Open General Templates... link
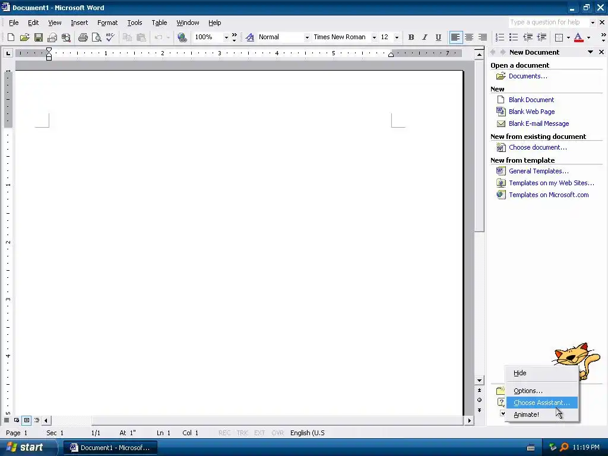Screen dimensions: 608x456 [x=539, y=171]
